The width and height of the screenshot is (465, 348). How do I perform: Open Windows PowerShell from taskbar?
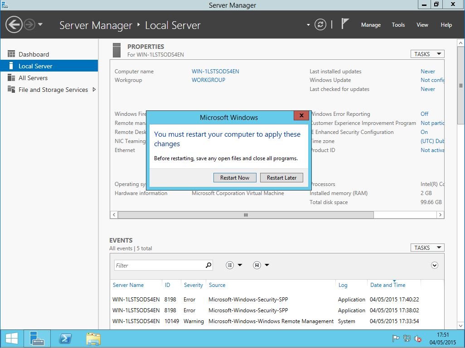[x=65, y=338]
